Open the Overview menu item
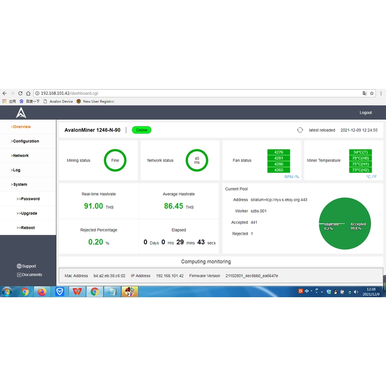Screen dimensions: 386x386 pos(21,127)
